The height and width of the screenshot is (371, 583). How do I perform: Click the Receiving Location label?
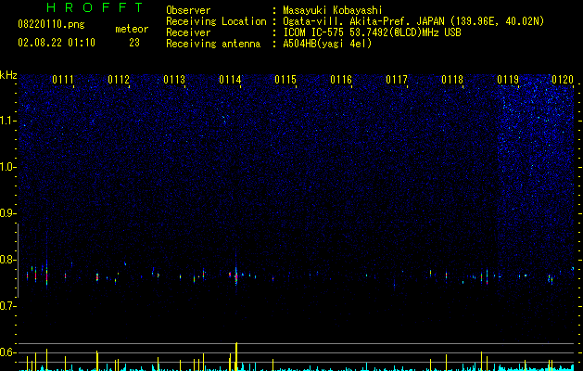coord(216,21)
